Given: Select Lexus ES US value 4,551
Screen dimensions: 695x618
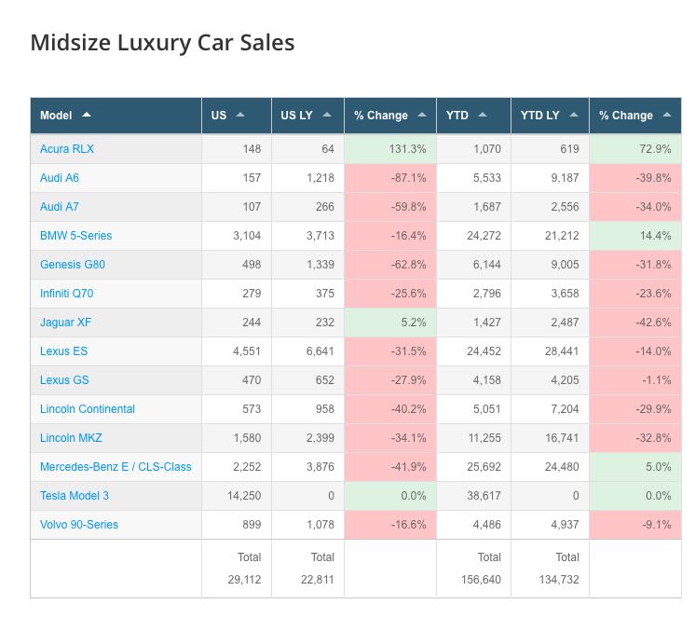Looking at the screenshot, I should 237,351.
